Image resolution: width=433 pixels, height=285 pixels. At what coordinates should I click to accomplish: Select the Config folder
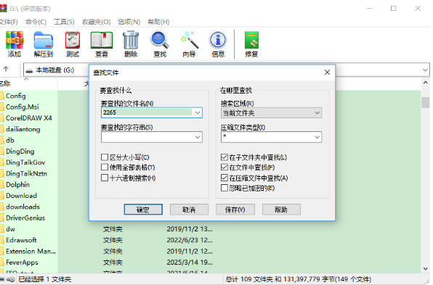point(16,96)
